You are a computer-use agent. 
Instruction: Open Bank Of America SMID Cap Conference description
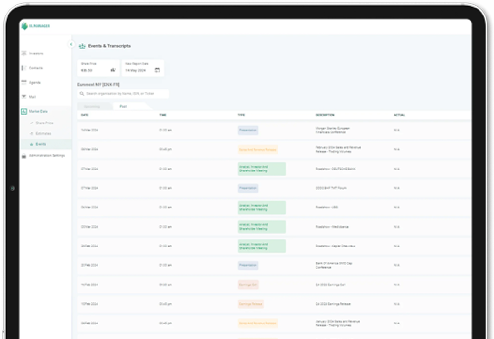(x=334, y=265)
